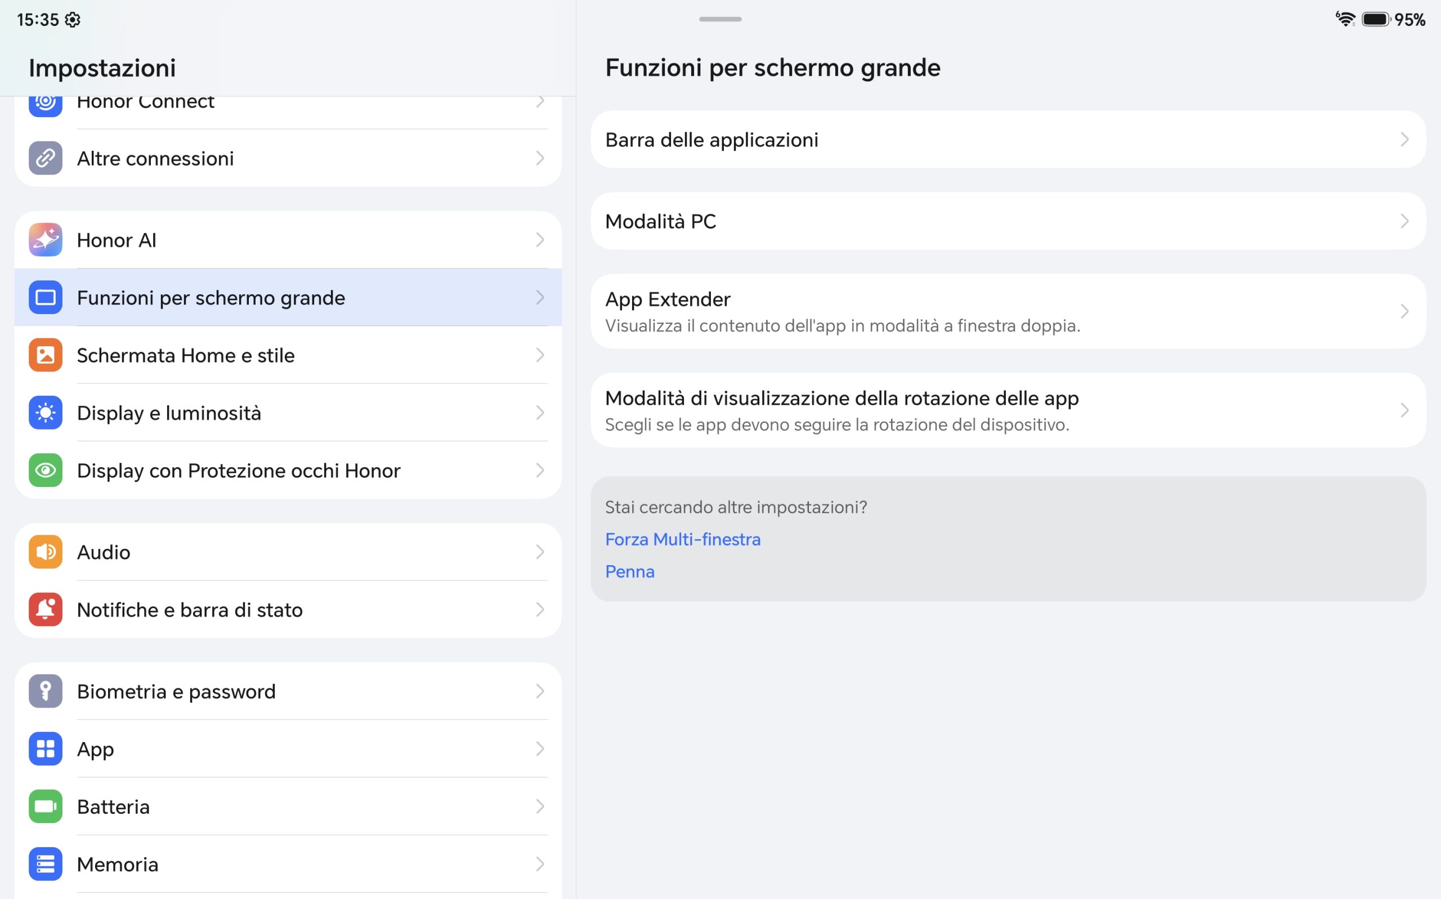Tap the top drag handle bar

(x=720, y=19)
